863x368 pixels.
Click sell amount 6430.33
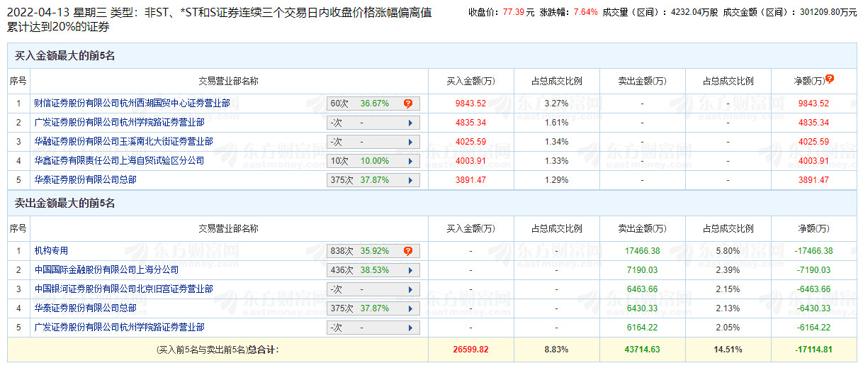tap(642, 308)
